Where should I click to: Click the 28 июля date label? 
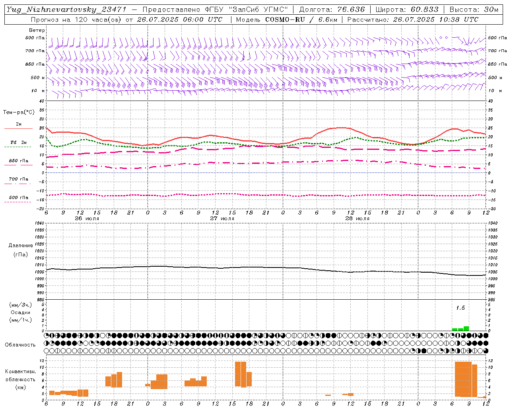coord(357,219)
